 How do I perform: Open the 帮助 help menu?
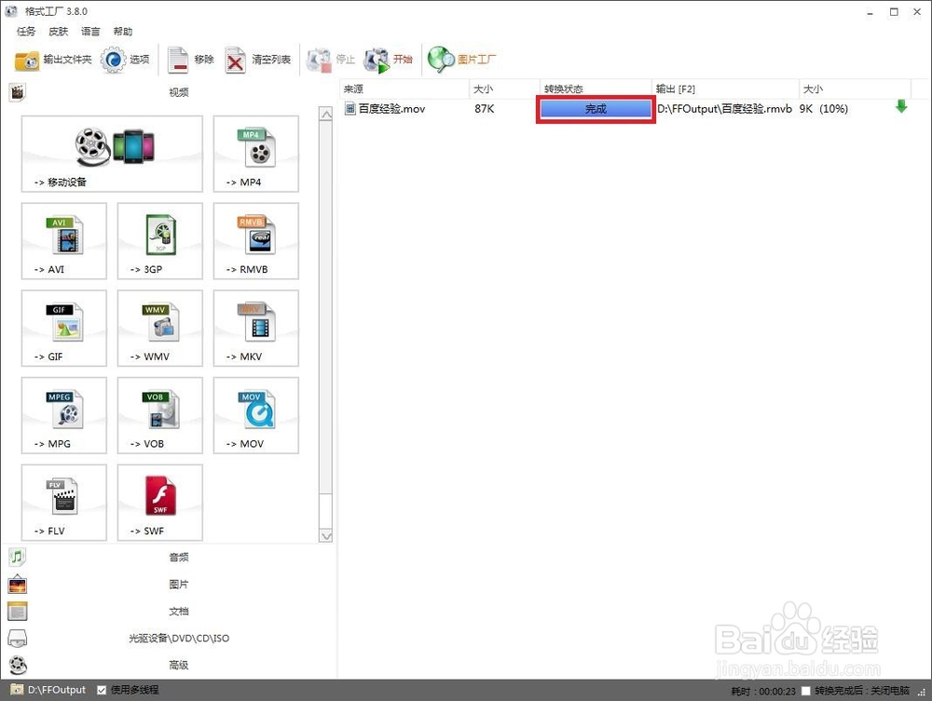[122, 32]
